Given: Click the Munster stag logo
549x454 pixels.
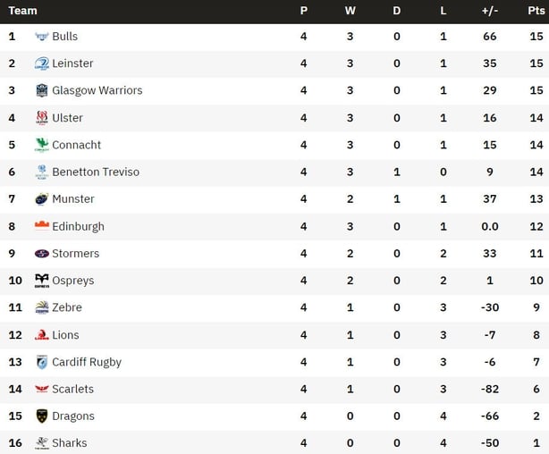Looking at the screenshot, I should coord(42,198).
